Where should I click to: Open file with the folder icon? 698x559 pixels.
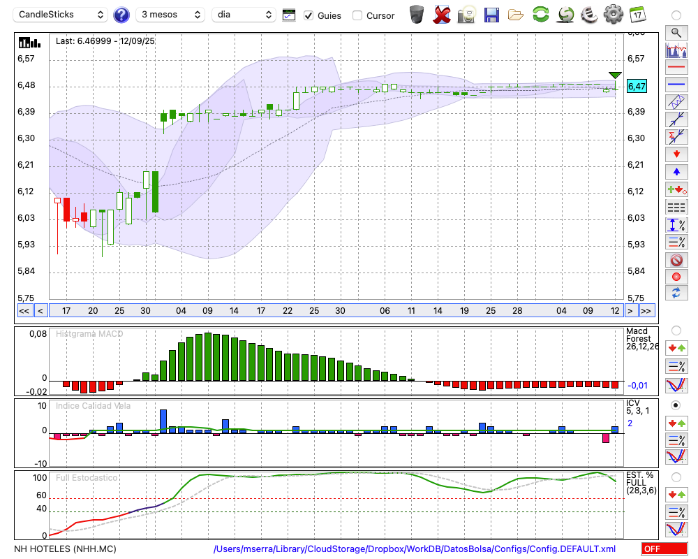pos(516,15)
